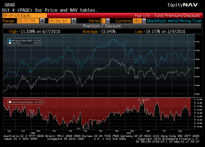Expand the Currency dropdown arrow
205x147 pixels.
point(144,21)
